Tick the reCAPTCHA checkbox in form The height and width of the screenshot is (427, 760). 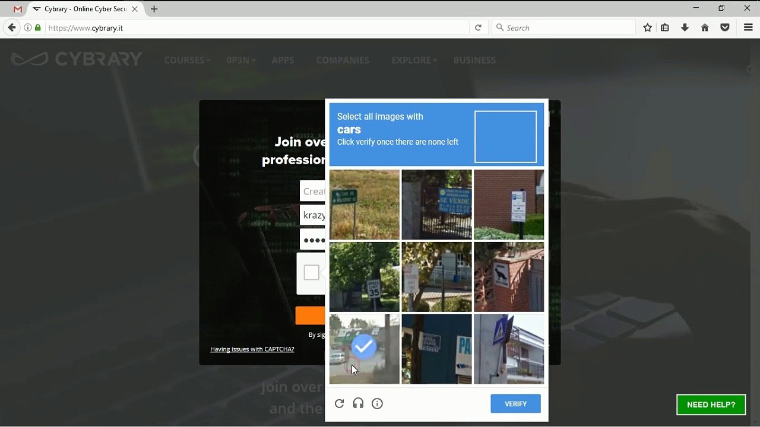(311, 273)
